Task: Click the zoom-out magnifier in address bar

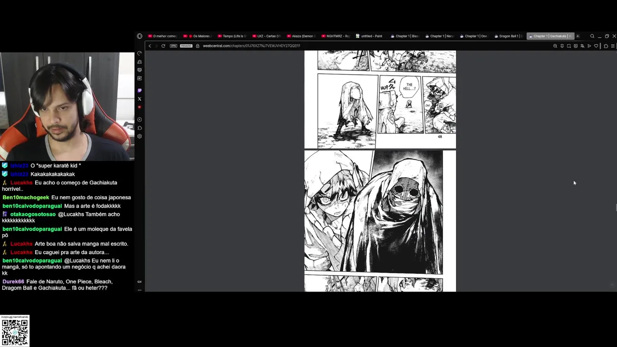Action: click(555, 46)
